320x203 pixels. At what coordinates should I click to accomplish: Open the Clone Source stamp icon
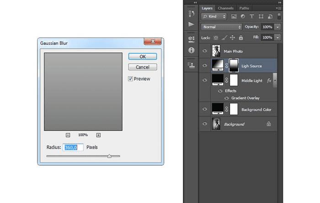click(191, 65)
